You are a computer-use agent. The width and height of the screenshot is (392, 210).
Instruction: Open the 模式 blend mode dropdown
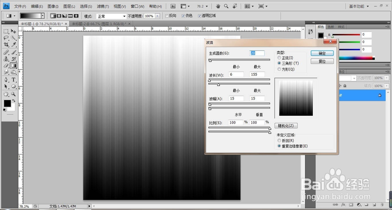click(x=111, y=16)
